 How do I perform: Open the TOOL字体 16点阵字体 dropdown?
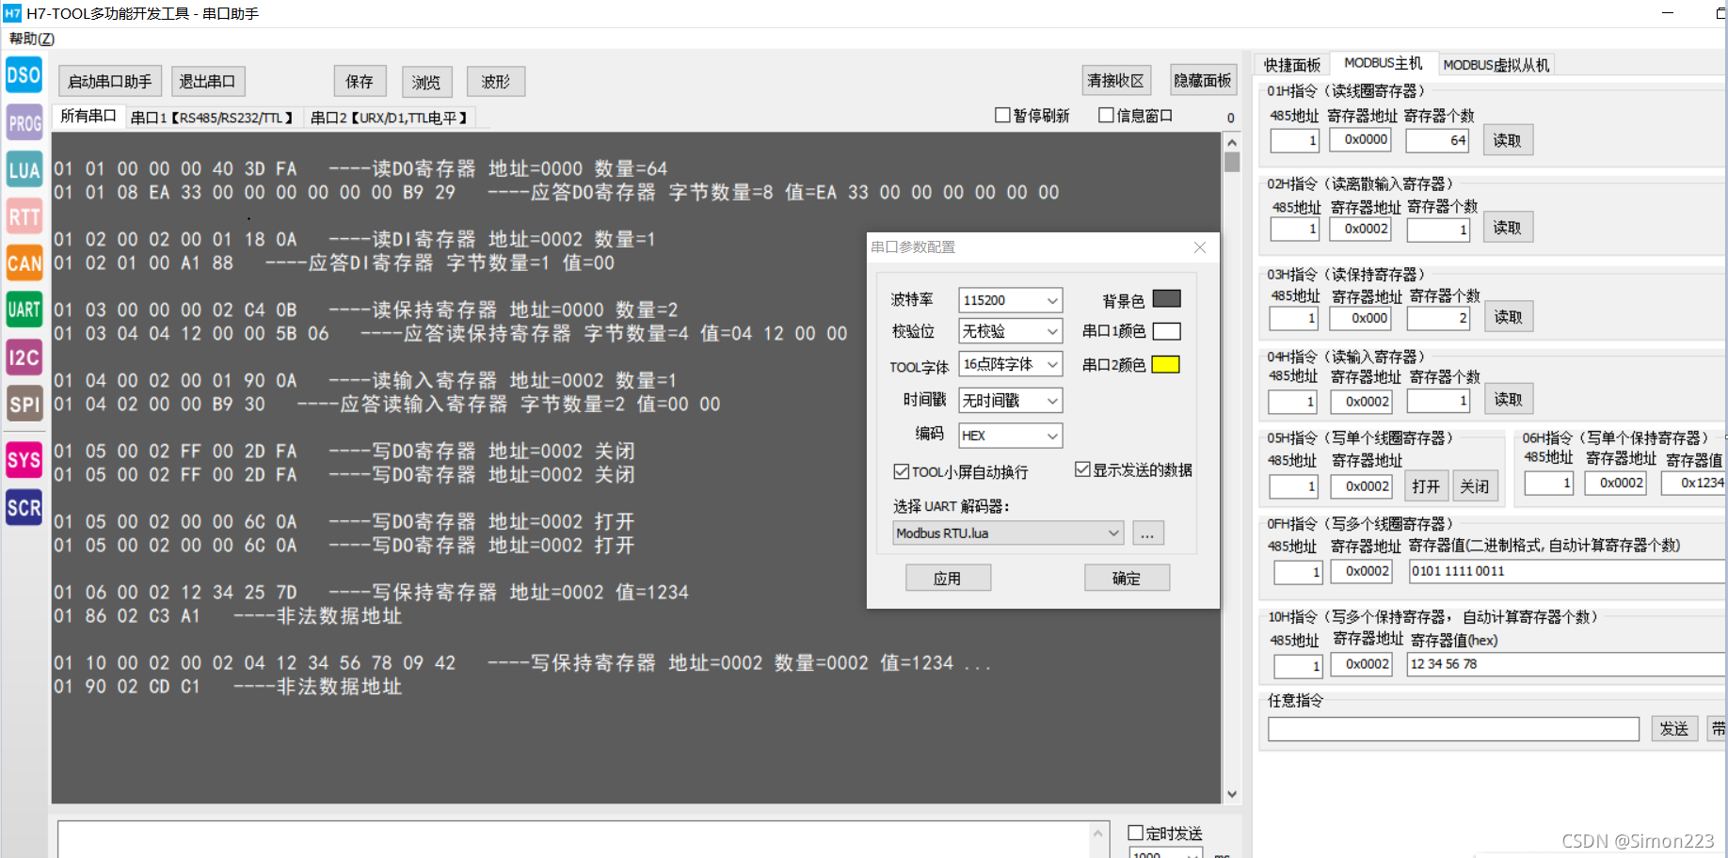1011,364
